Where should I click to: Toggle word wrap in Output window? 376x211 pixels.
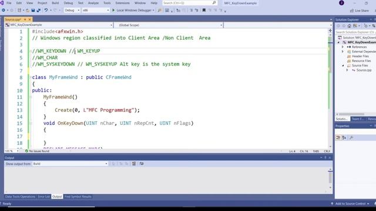tap(142, 164)
